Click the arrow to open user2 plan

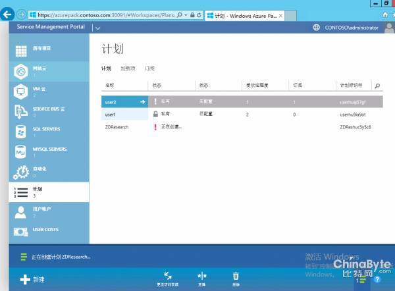click(143, 102)
